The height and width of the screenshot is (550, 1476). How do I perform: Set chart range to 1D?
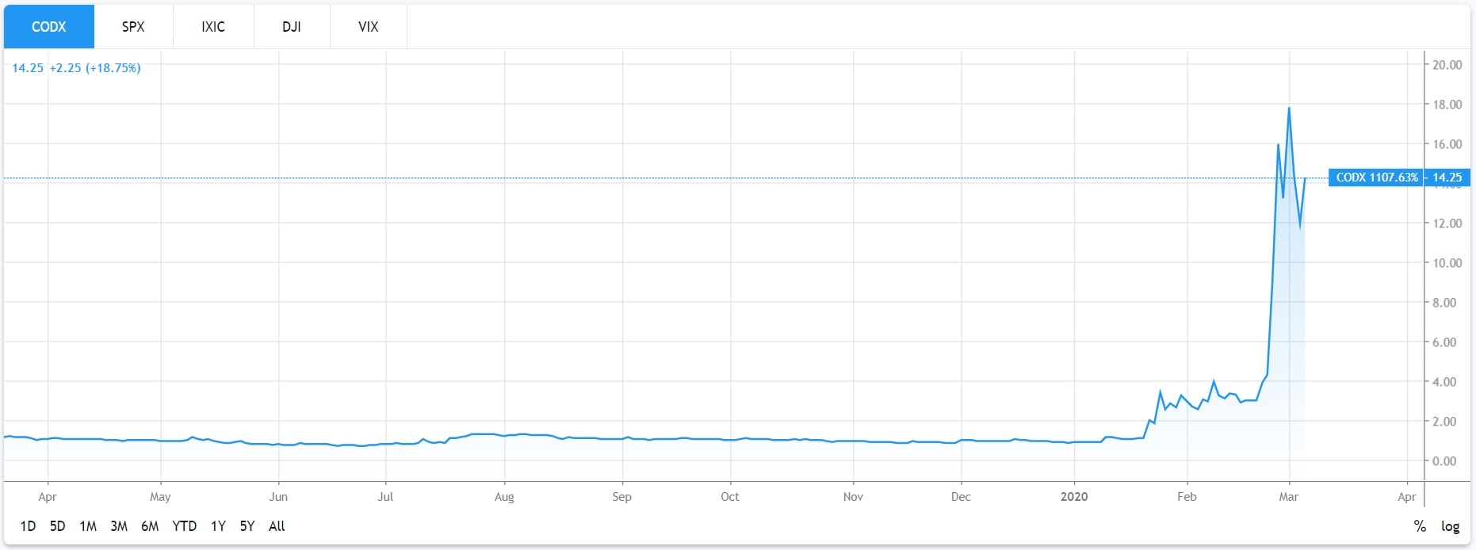pos(28,526)
